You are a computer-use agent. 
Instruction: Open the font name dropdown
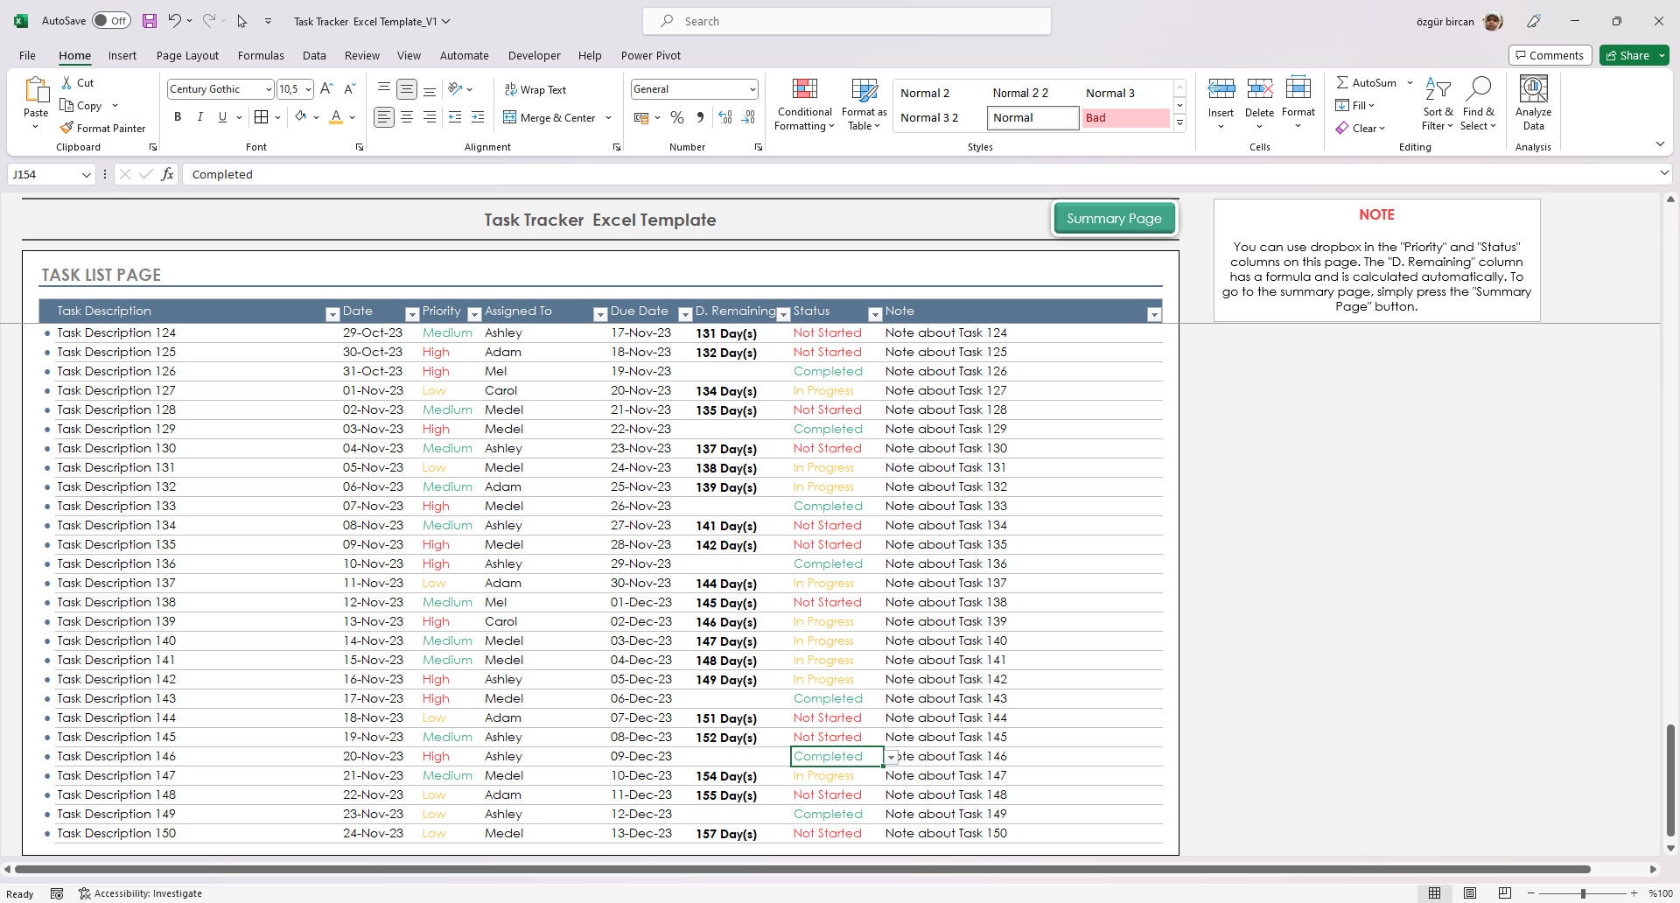pos(267,88)
